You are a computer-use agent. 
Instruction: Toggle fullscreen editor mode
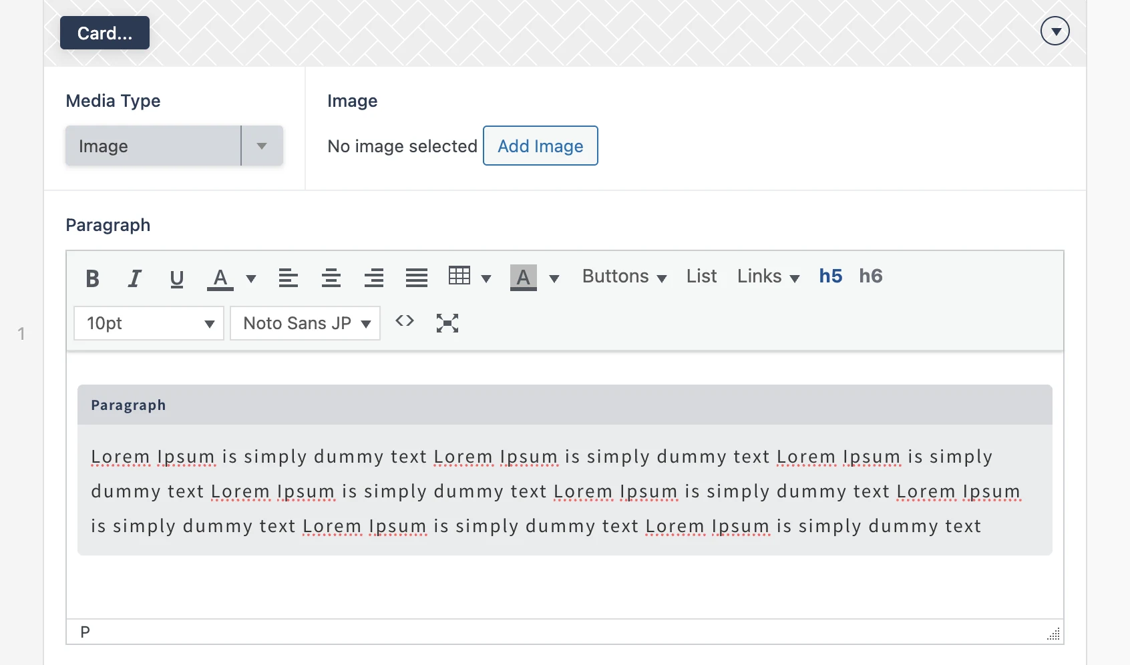[447, 323]
